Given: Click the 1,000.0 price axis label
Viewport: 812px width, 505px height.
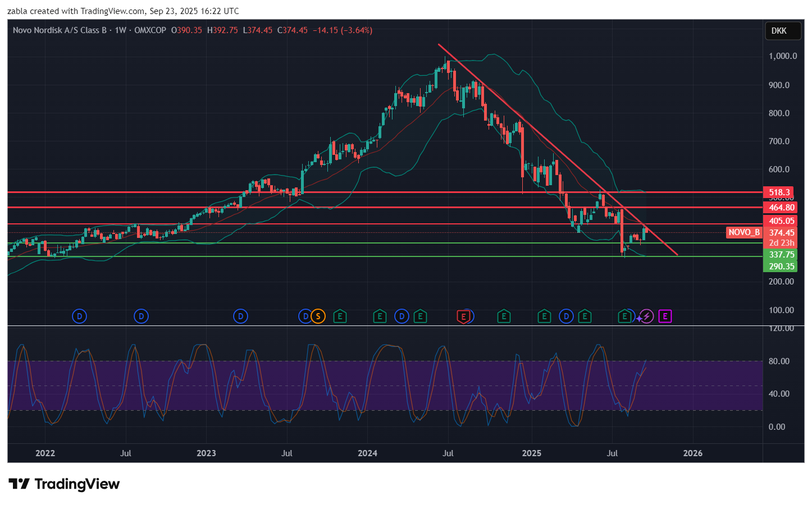Looking at the screenshot, I should (783, 56).
